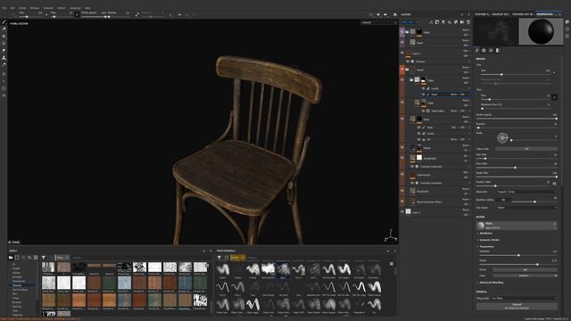Click the top icon in right dock strip
571x321 pixels.
point(567,21)
